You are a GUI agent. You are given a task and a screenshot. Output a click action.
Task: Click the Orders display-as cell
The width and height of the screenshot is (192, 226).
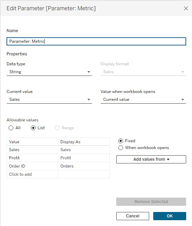click(84, 166)
